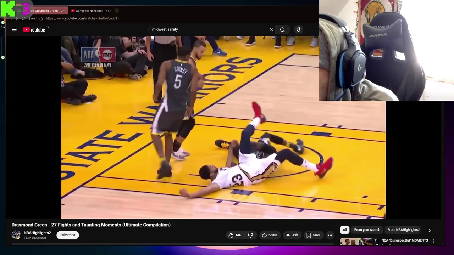Screen dimensions: 454x255
Task: Clear the search text with the X
Action: point(271,30)
